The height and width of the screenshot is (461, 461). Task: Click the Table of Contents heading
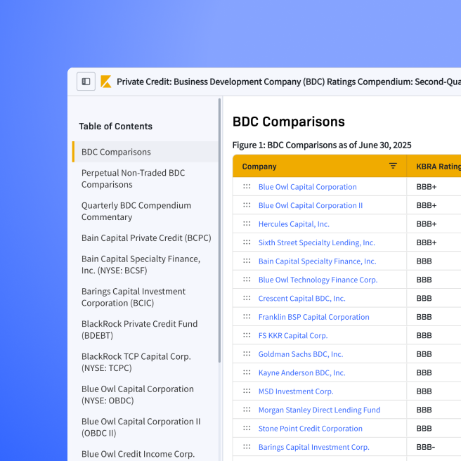pyautogui.click(x=115, y=126)
